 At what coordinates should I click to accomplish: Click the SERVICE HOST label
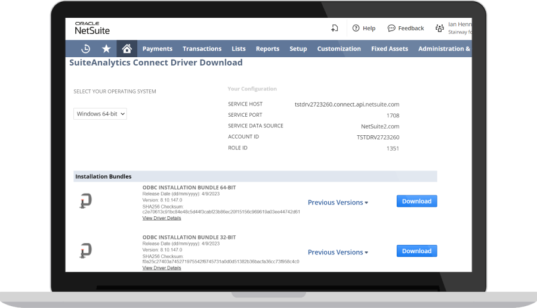245,104
